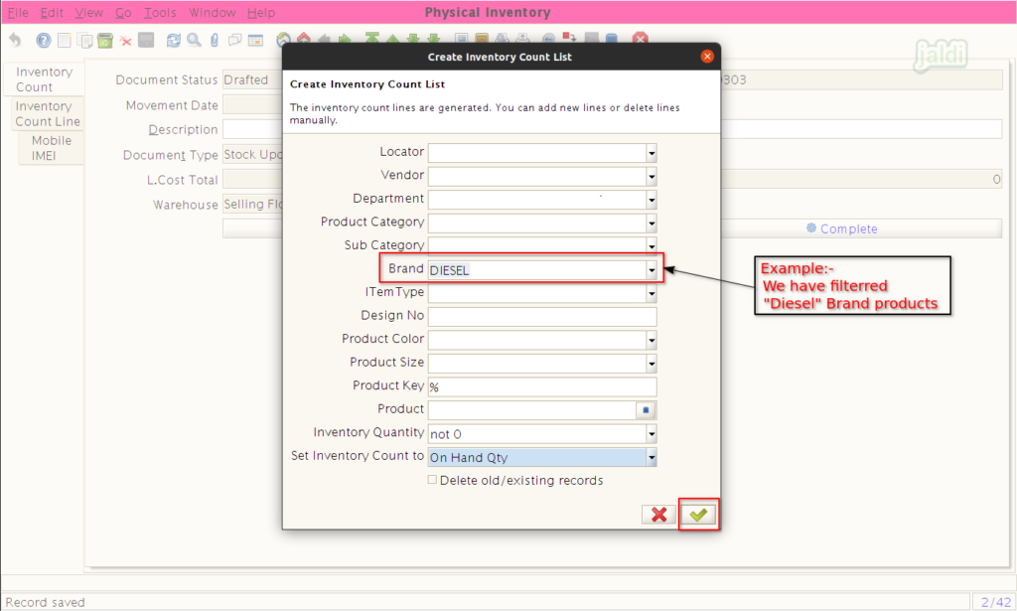Open Set Inventory Count to dropdown
The width and height of the screenshot is (1017, 611).
[x=652, y=457]
